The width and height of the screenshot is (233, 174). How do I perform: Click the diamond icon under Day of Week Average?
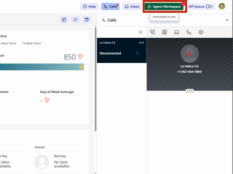click(47, 100)
